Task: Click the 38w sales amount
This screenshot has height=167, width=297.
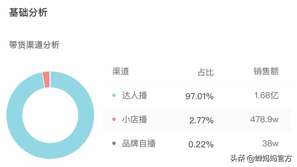Action: pyautogui.click(x=271, y=143)
